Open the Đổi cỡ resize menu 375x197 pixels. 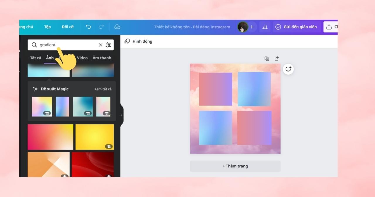coord(68,27)
